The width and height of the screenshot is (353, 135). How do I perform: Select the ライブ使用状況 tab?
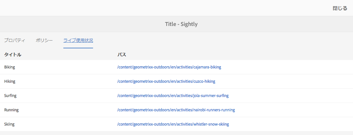click(78, 41)
